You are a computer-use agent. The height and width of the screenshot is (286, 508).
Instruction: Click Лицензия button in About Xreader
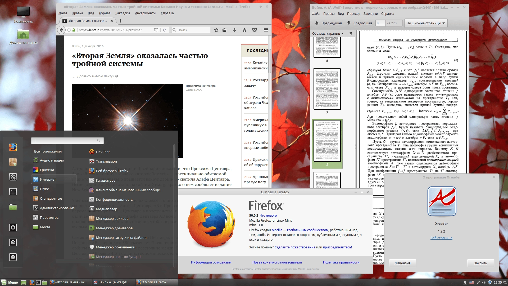click(x=402, y=263)
